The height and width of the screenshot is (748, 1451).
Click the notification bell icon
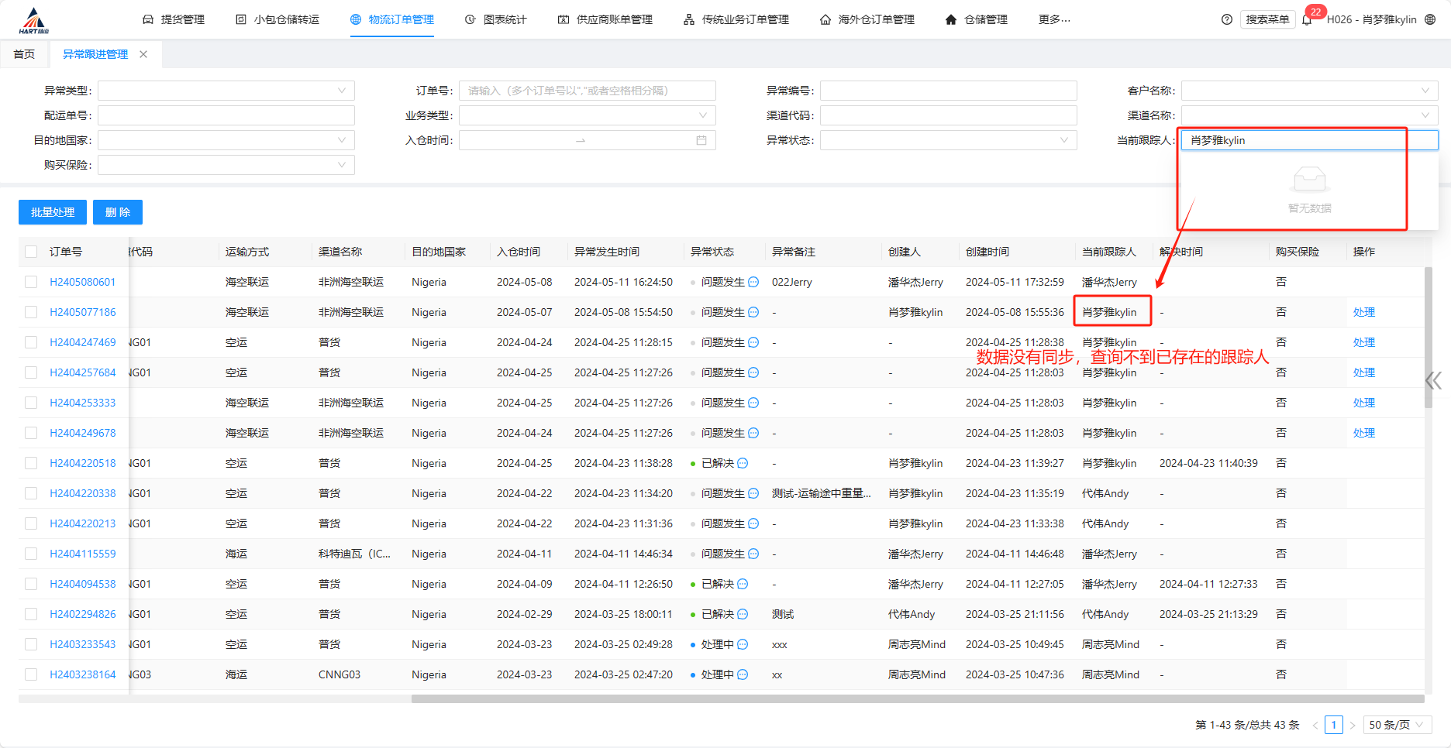coord(1307,20)
